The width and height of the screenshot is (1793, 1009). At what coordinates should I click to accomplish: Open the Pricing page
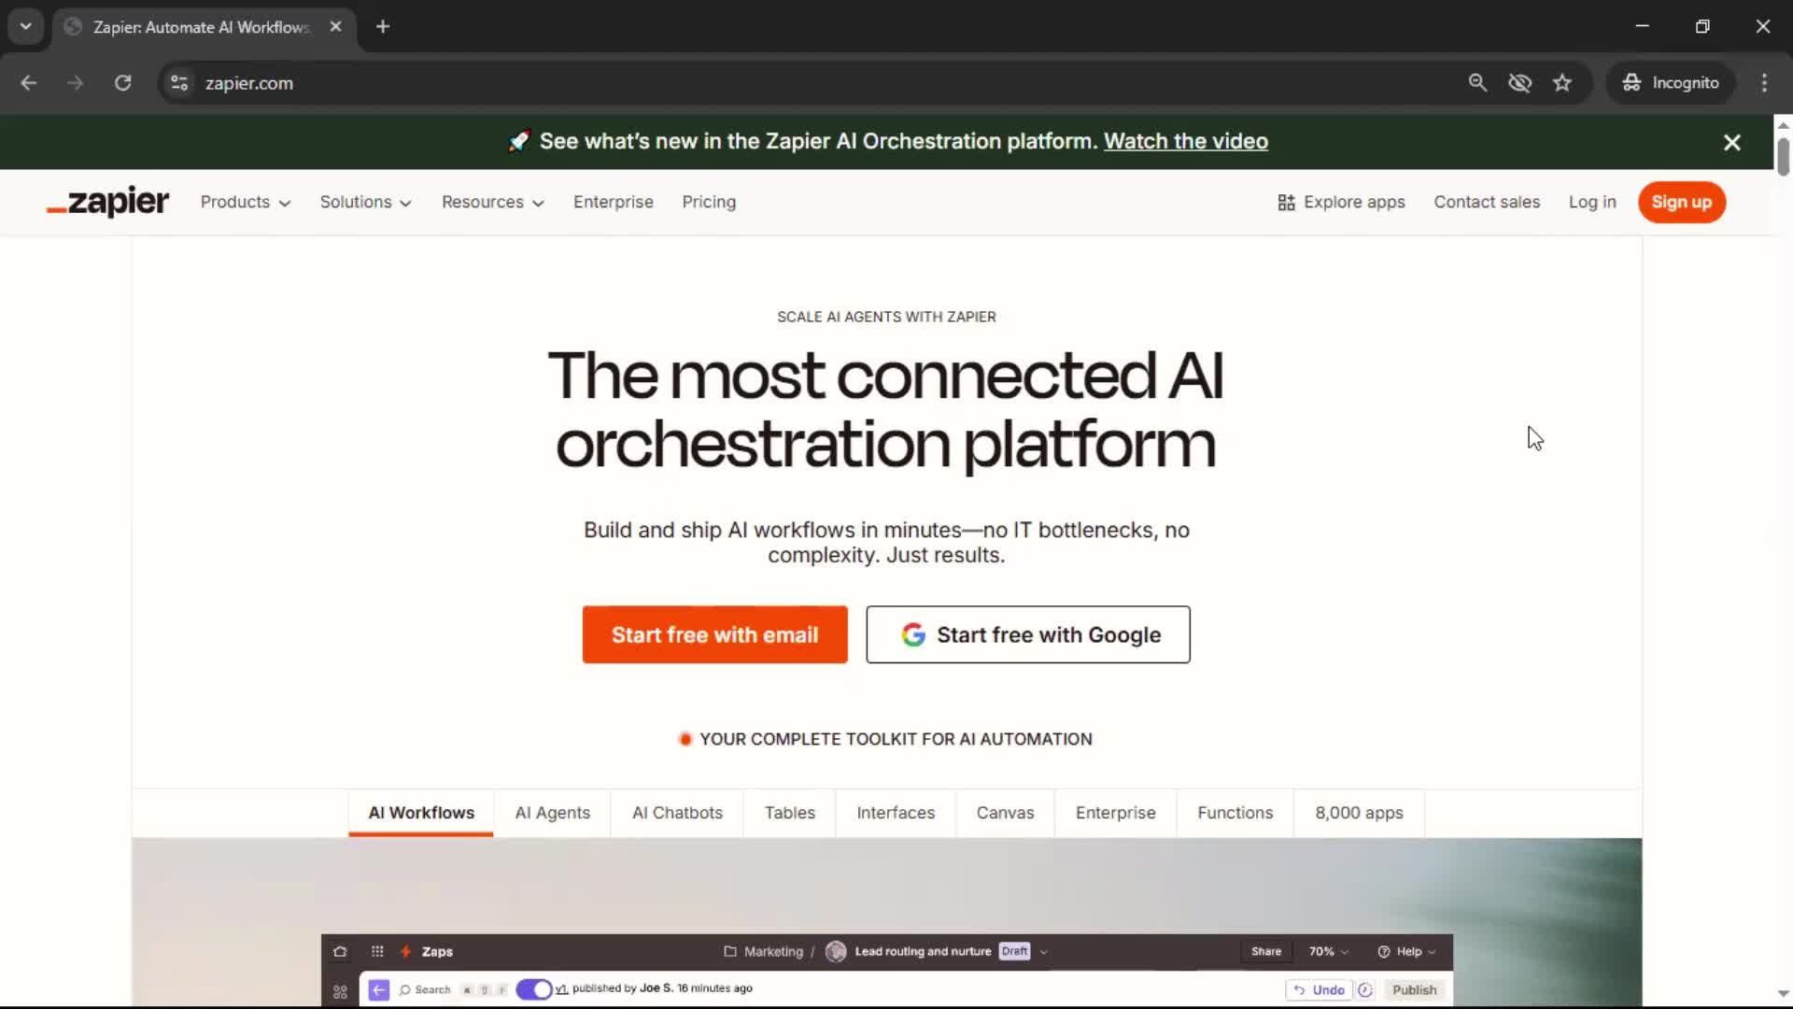click(x=709, y=203)
